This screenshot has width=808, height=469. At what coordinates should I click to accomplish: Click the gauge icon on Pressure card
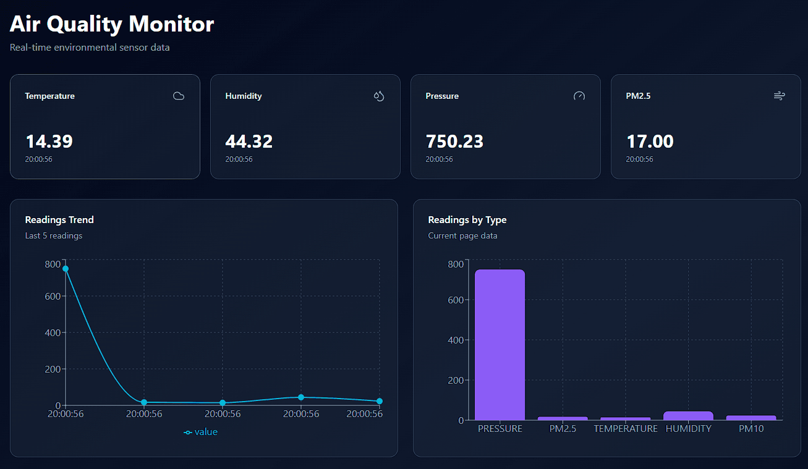pos(579,96)
